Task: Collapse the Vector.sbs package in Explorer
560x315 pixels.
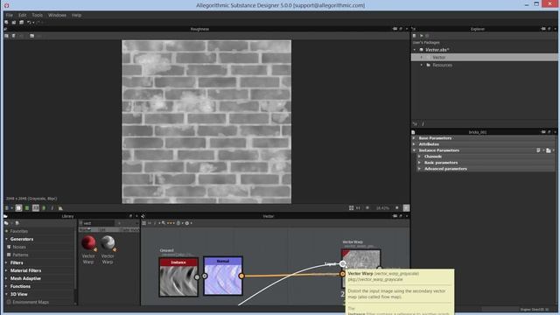Action: click(x=415, y=50)
